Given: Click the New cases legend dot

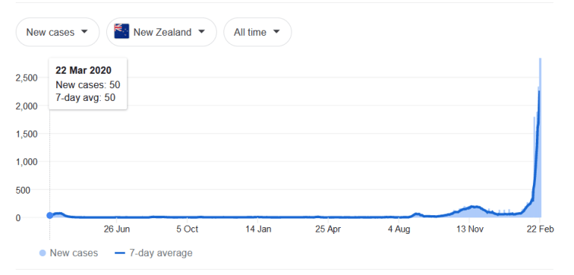Looking at the screenshot, I should click(43, 253).
